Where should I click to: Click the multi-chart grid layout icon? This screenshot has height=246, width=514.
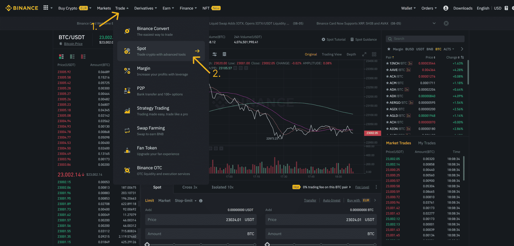(x=374, y=54)
